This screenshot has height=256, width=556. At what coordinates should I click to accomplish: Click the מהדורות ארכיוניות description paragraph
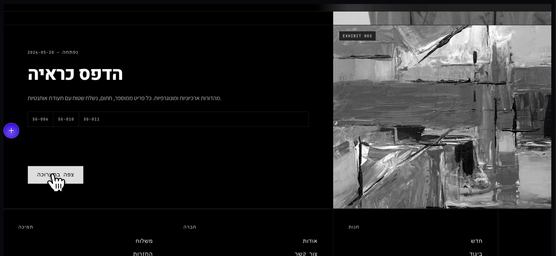click(125, 98)
